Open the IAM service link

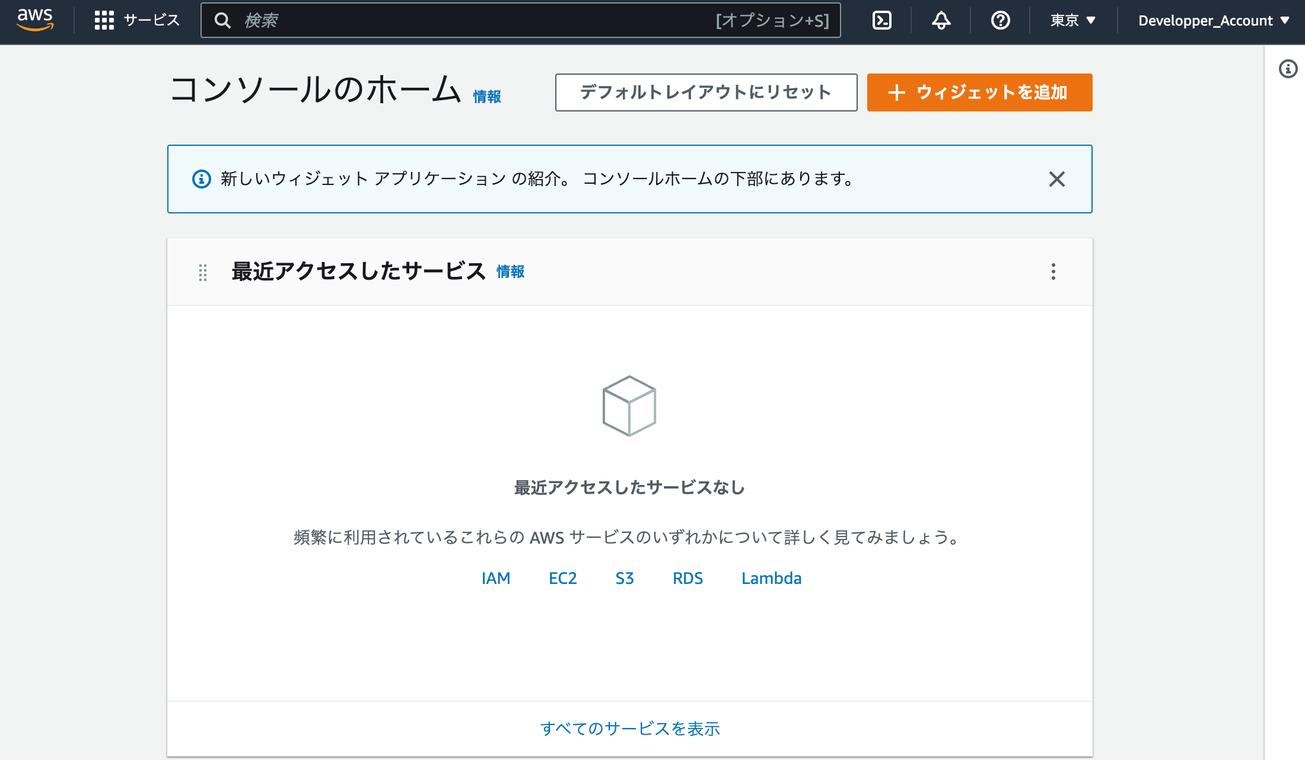coord(496,578)
